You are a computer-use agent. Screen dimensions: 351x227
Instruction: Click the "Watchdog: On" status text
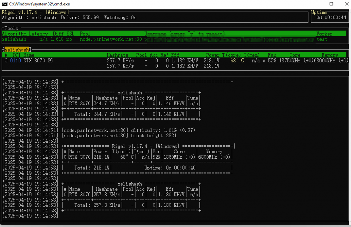[120, 18]
